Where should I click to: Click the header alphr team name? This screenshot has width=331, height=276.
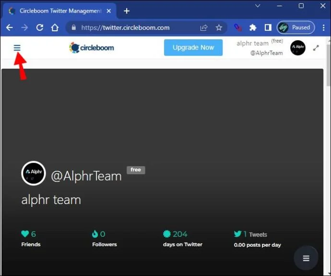point(252,44)
